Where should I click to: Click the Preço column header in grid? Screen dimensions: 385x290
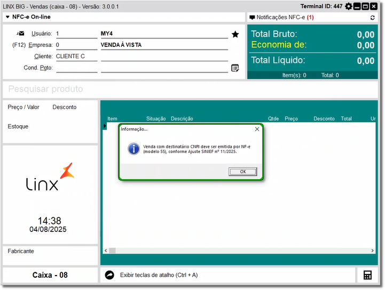coord(291,119)
